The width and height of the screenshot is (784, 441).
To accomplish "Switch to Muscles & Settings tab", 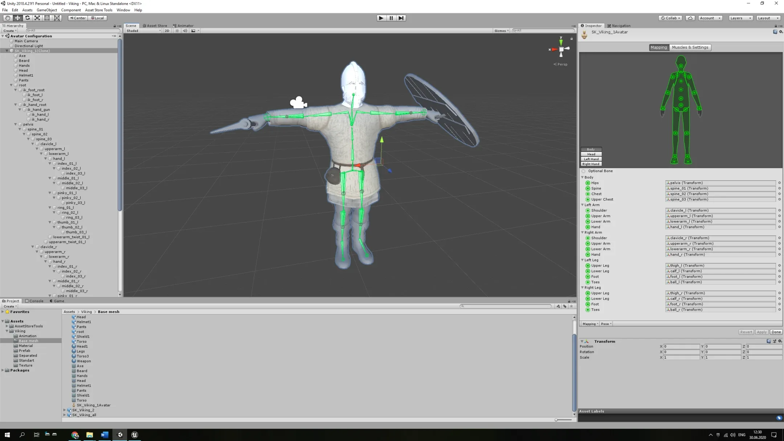I will pyautogui.click(x=690, y=47).
